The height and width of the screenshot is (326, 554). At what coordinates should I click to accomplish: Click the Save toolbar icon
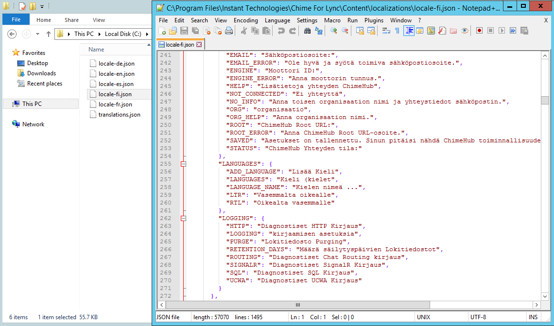pyautogui.click(x=184, y=31)
